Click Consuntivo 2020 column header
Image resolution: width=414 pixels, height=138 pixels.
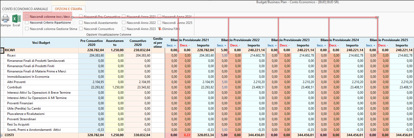138,43
